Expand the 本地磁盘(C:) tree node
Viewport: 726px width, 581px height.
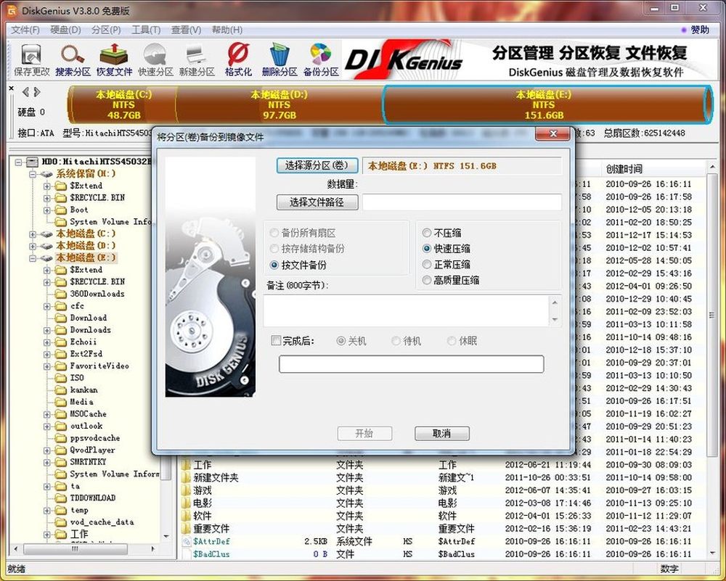coord(33,234)
